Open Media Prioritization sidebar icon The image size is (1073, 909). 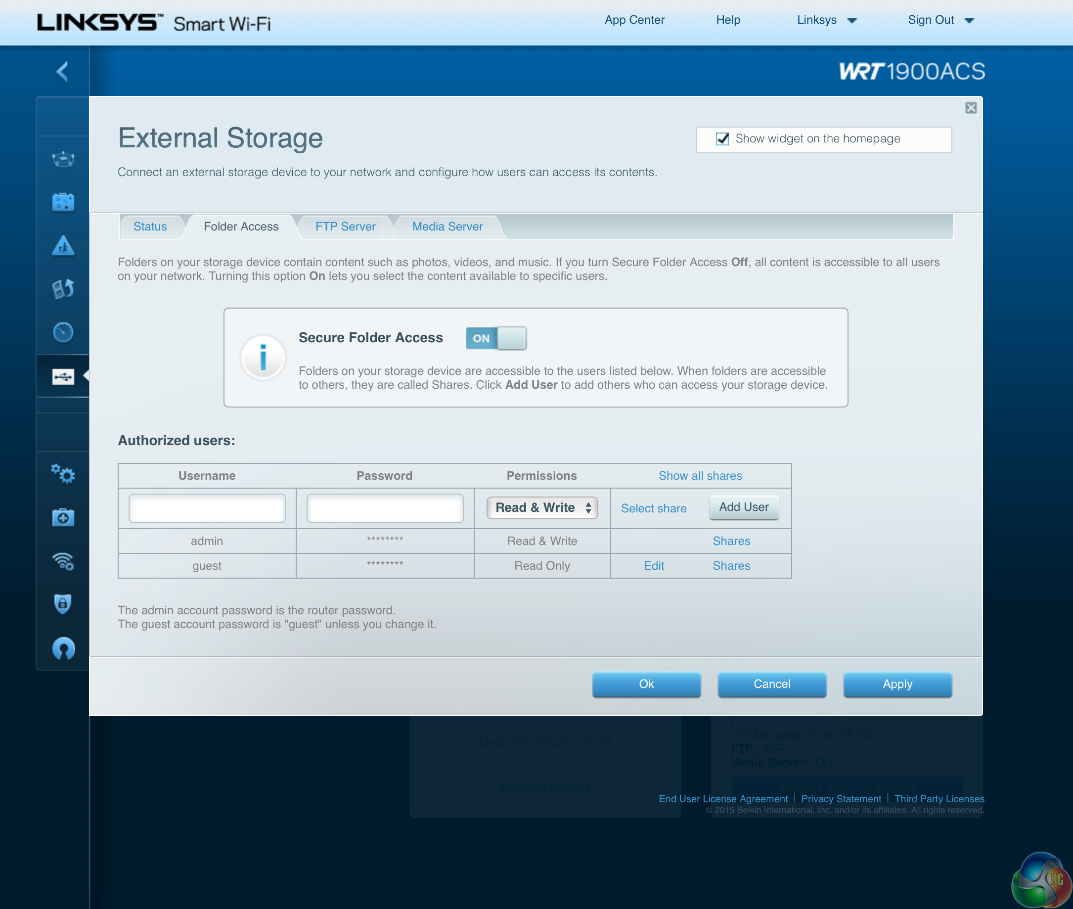point(63,289)
